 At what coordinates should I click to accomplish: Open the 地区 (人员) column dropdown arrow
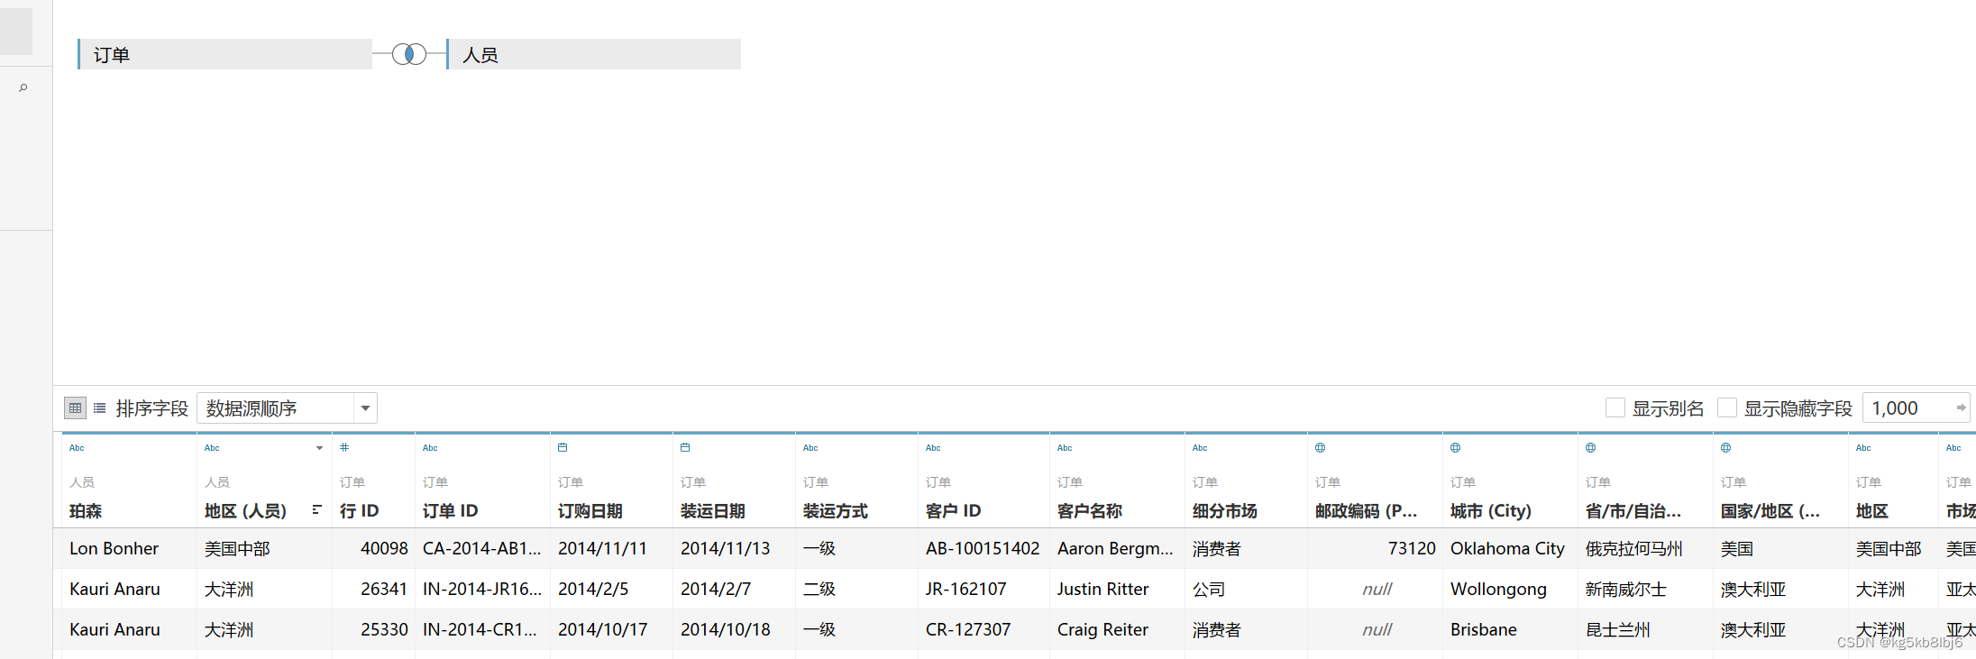click(319, 448)
